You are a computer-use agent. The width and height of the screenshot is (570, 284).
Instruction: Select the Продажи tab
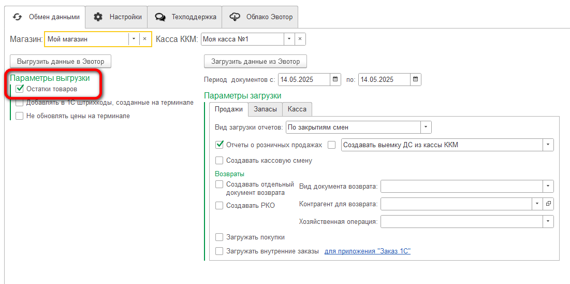pyautogui.click(x=229, y=109)
